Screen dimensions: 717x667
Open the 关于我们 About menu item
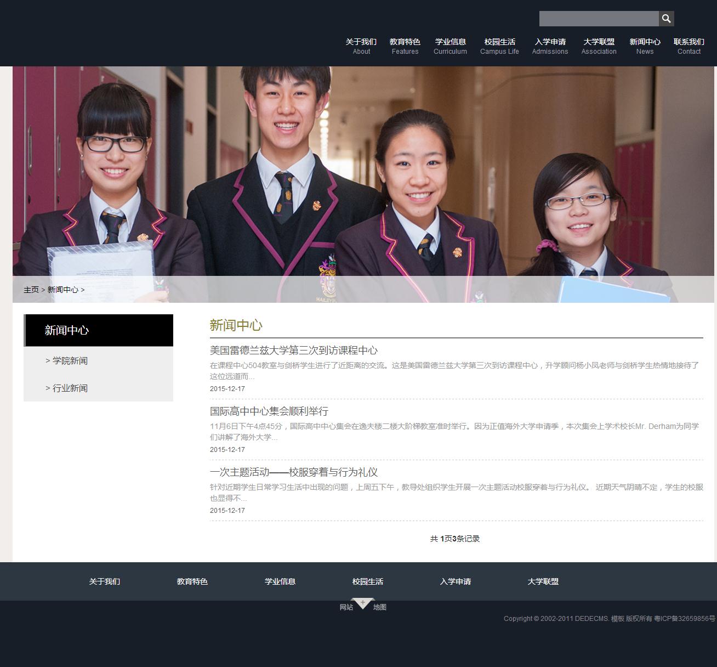(x=361, y=46)
